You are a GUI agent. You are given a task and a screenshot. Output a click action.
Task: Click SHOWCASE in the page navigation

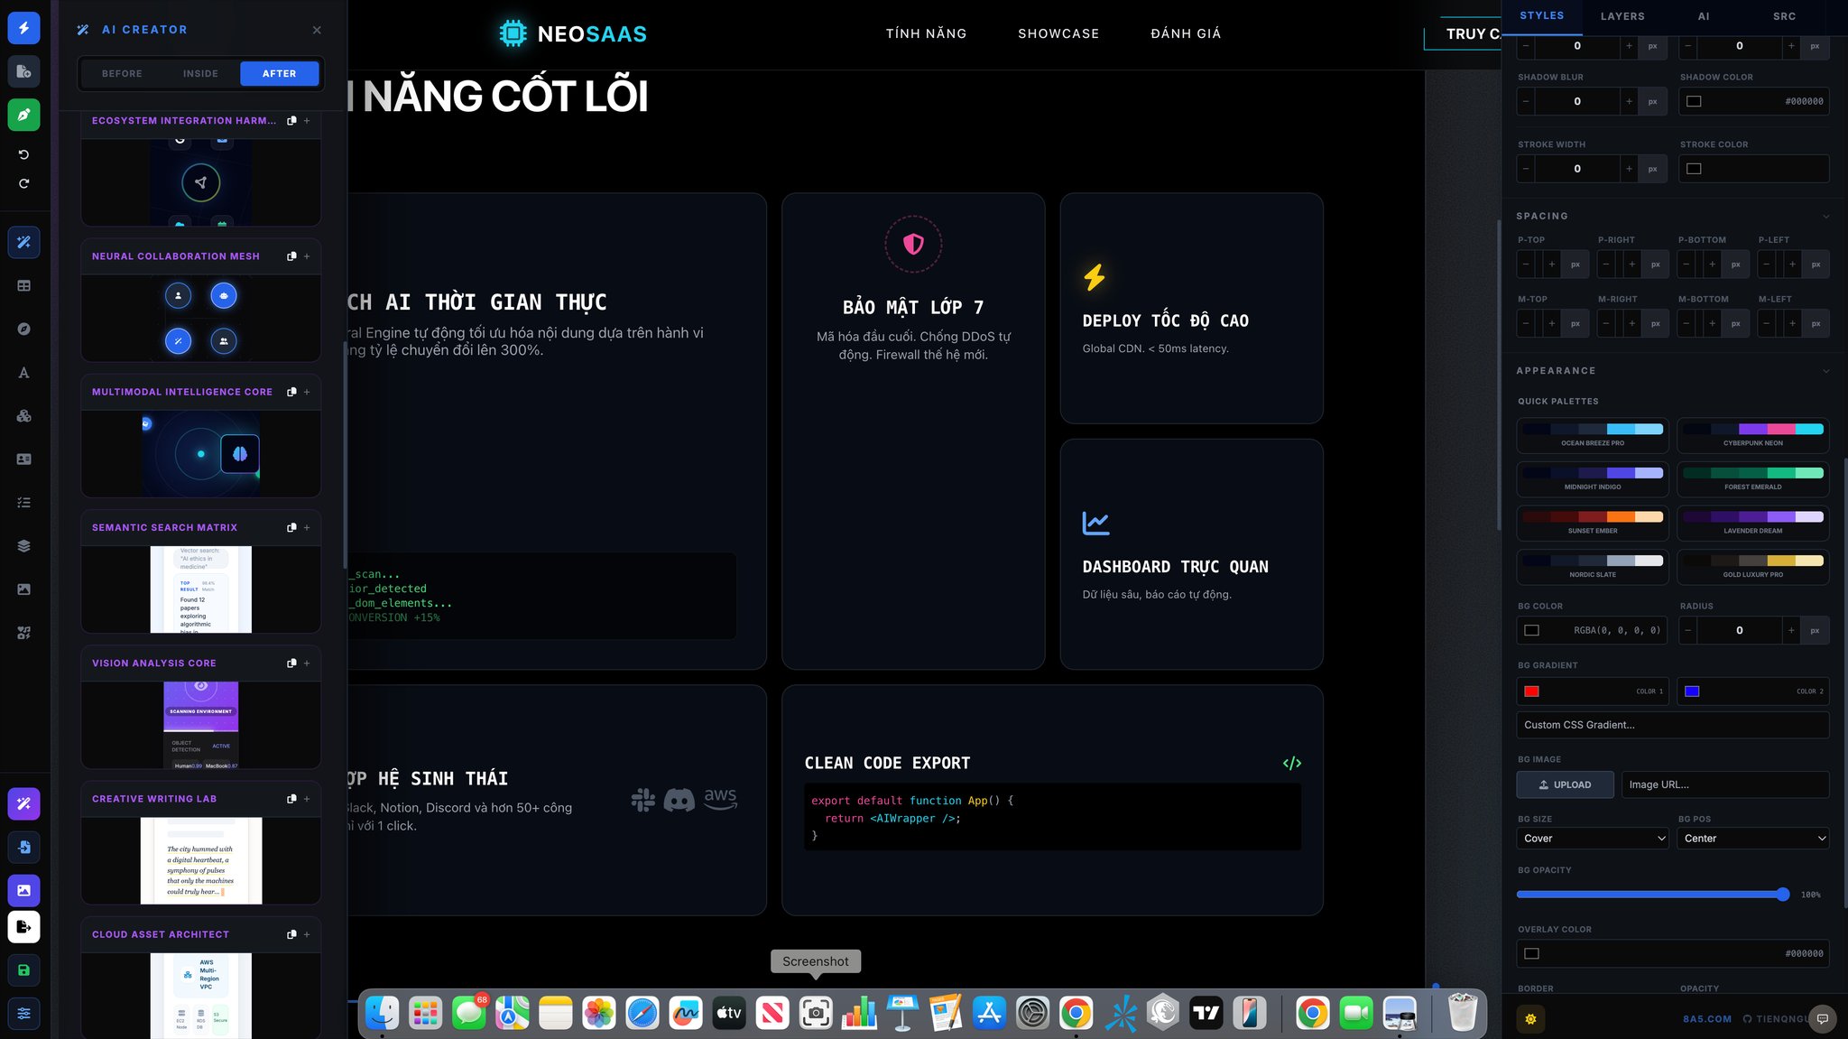pyautogui.click(x=1058, y=33)
